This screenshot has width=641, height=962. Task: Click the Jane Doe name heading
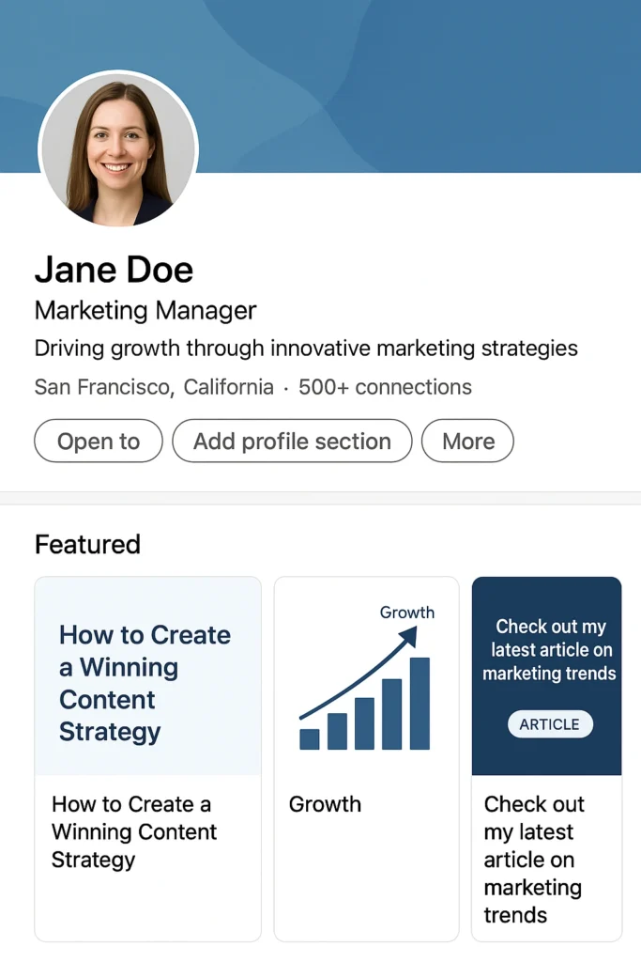pos(114,271)
